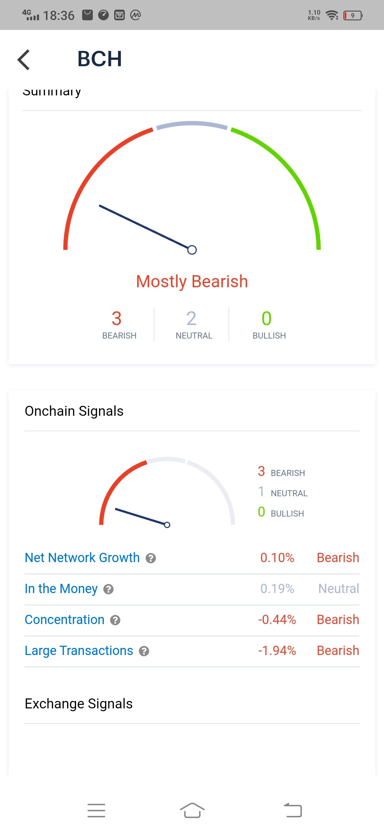Open the Concentration indicator link
384x833 pixels.
64,619
